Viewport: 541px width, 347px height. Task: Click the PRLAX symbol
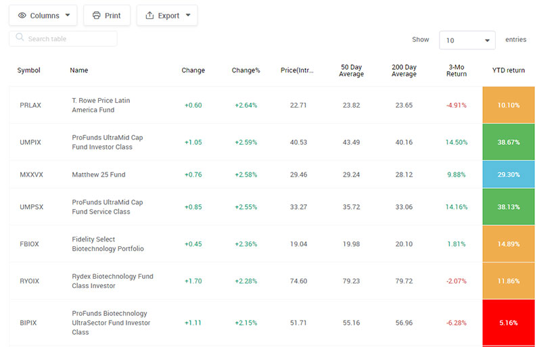[x=31, y=106]
